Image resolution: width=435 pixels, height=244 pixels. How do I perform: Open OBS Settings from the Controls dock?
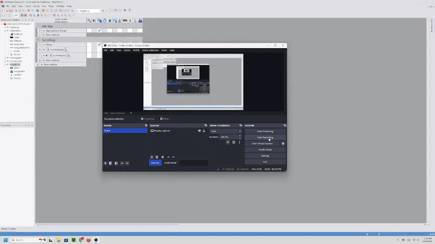pos(265,156)
